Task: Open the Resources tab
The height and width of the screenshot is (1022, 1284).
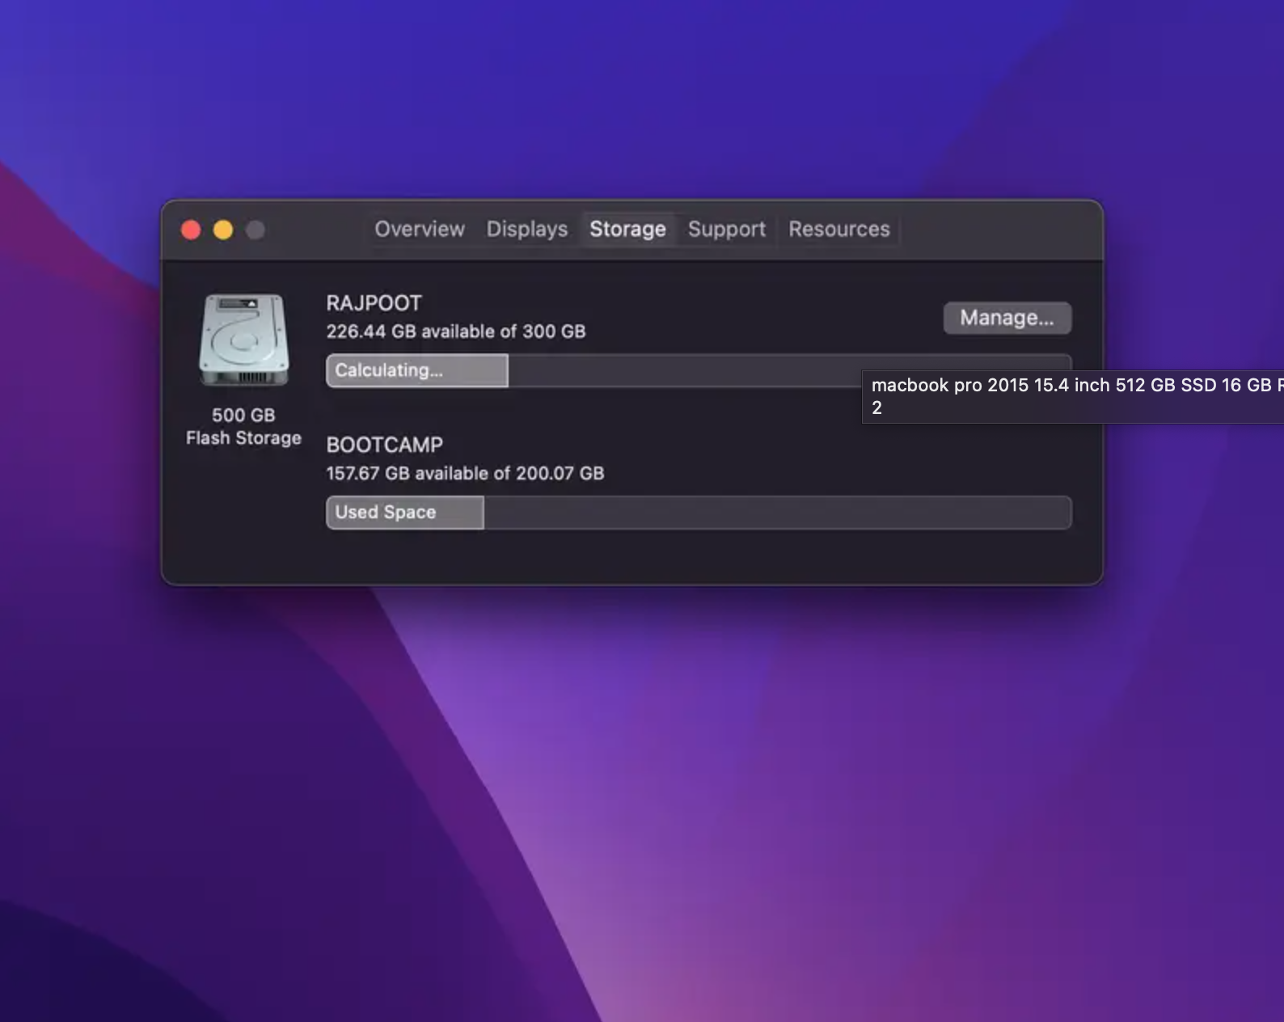Action: (x=838, y=230)
